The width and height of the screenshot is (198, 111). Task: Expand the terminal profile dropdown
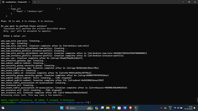[38, 2]
